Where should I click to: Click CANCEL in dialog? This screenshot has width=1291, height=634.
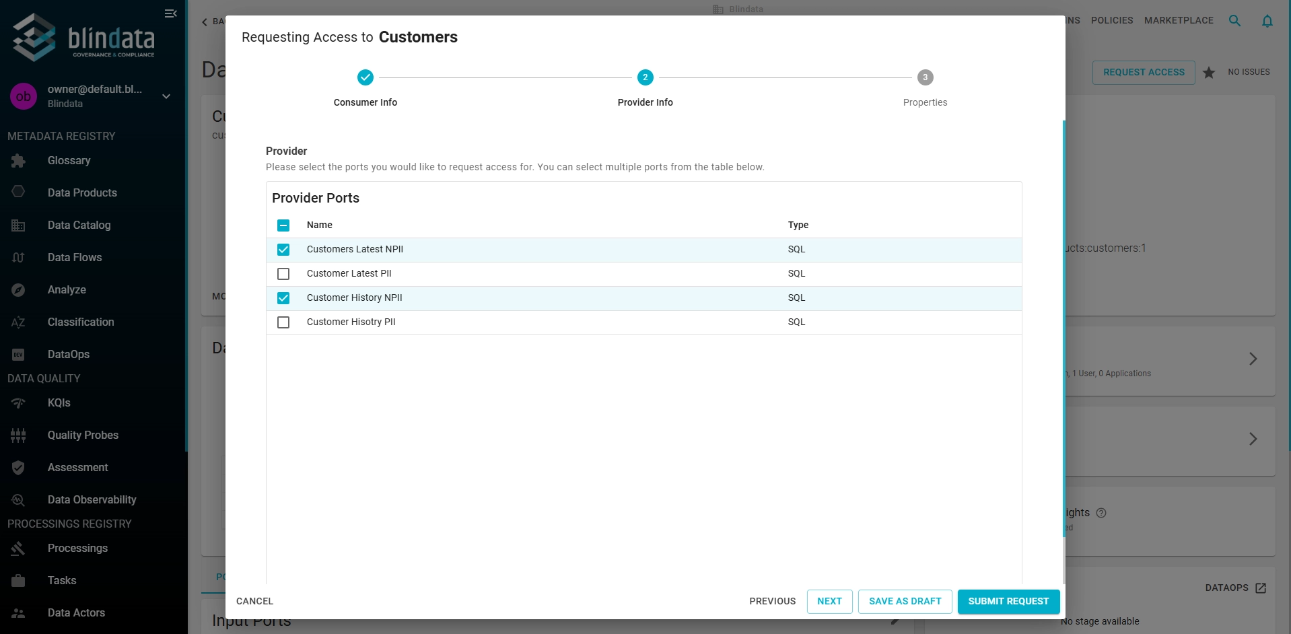(x=254, y=601)
